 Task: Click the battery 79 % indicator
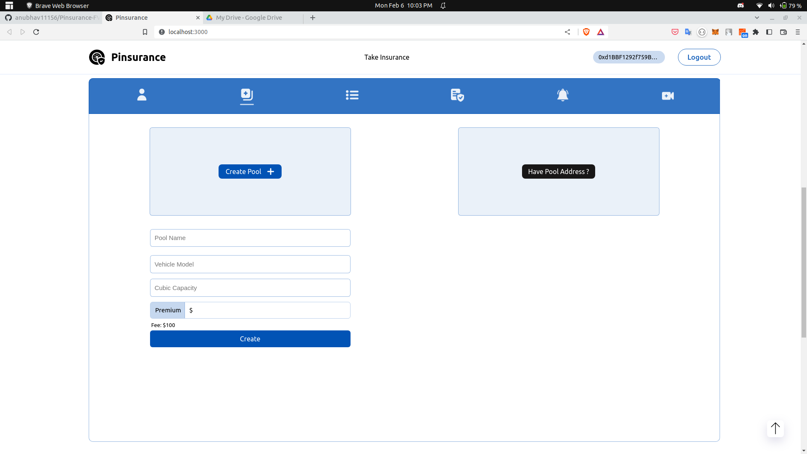791,5
